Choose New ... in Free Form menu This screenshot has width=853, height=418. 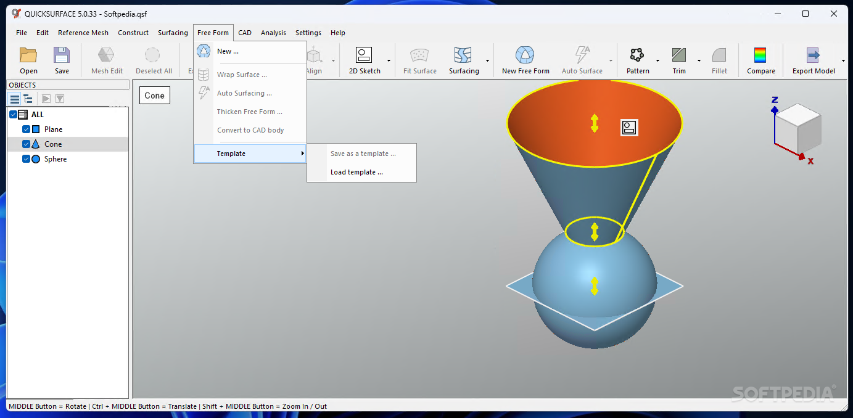point(250,52)
